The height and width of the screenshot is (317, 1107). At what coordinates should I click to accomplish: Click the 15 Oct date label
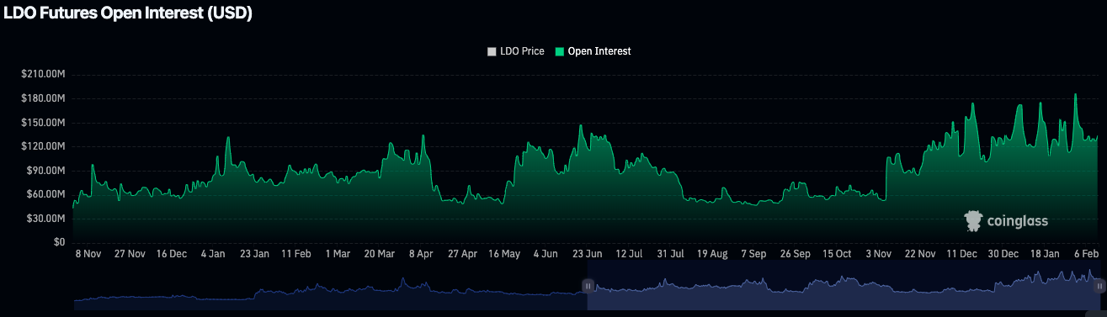click(836, 253)
